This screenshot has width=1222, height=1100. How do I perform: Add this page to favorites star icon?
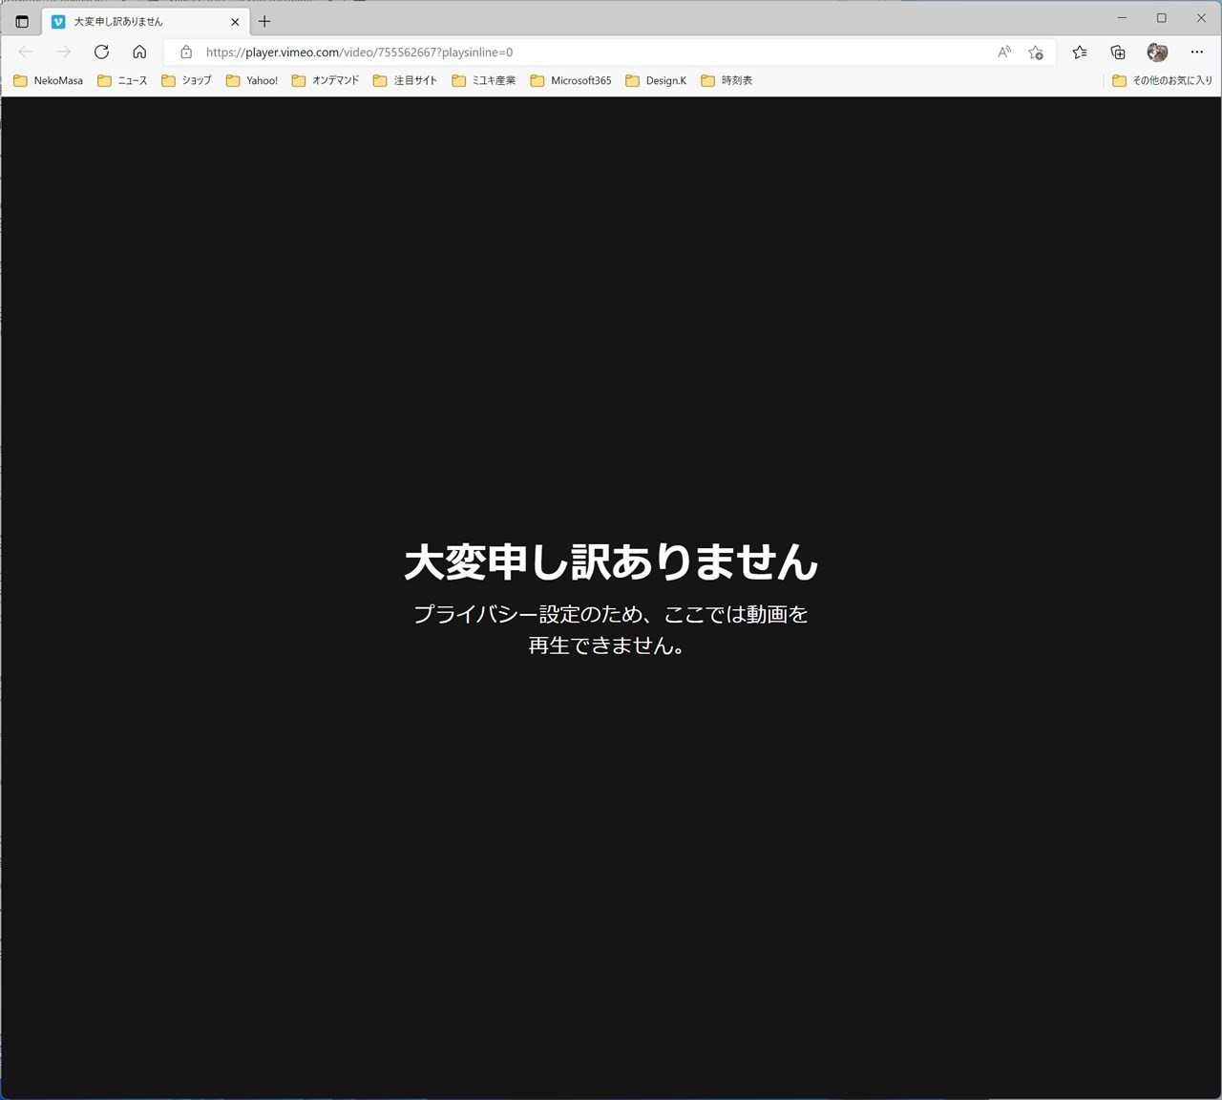click(x=1036, y=53)
